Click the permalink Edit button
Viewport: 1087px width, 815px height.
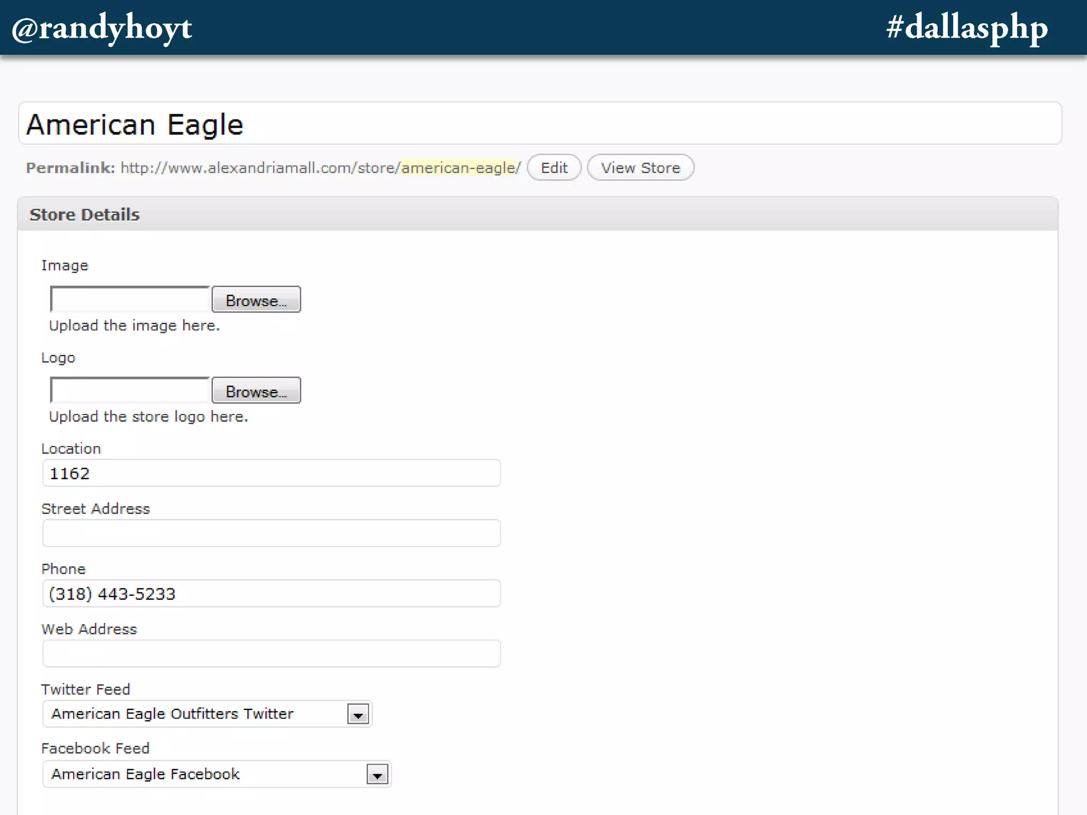pos(554,168)
